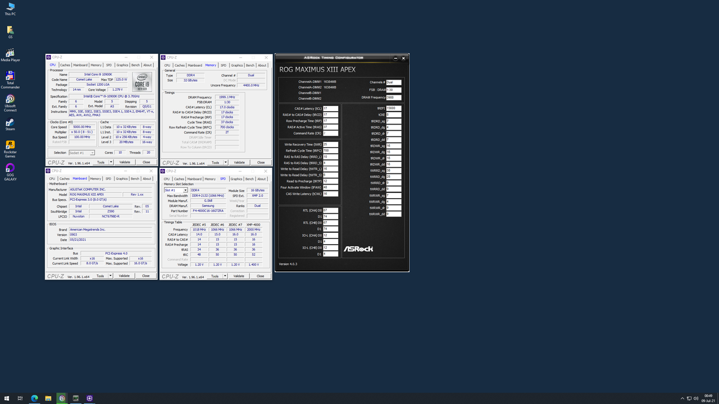Show hidden system tray icons
The image size is (719, 404).
tap(682, 398)
